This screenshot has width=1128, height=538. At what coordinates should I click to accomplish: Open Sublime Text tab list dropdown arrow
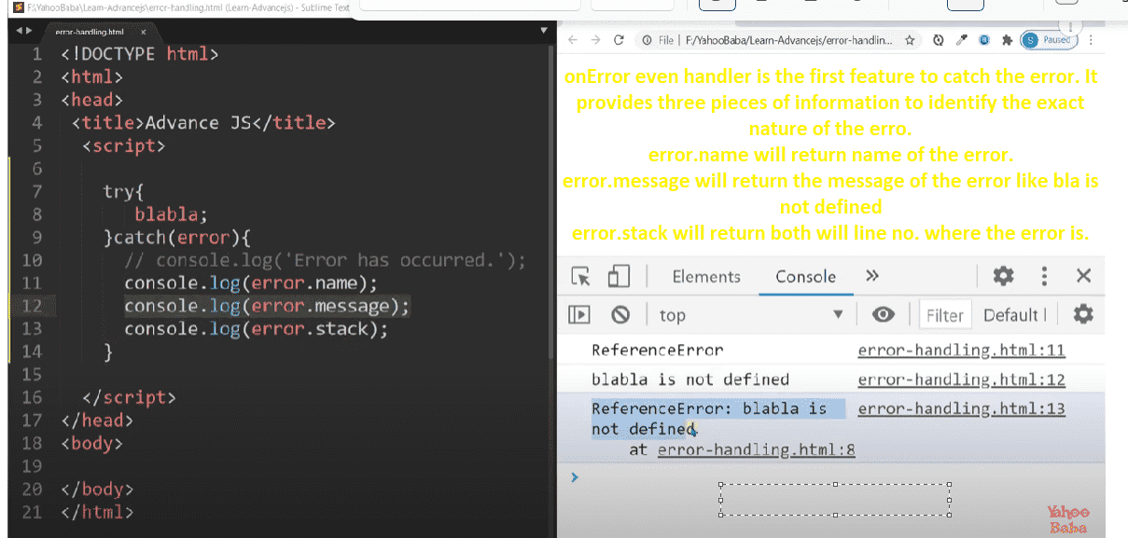pyautogui.click(x=544, y=31)
